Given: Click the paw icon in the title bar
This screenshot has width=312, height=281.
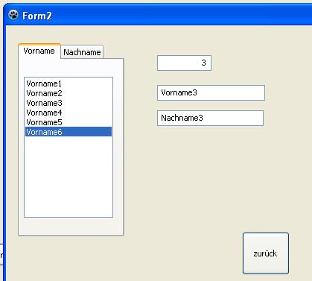Looking at the screenshot, I should (13, 15).
